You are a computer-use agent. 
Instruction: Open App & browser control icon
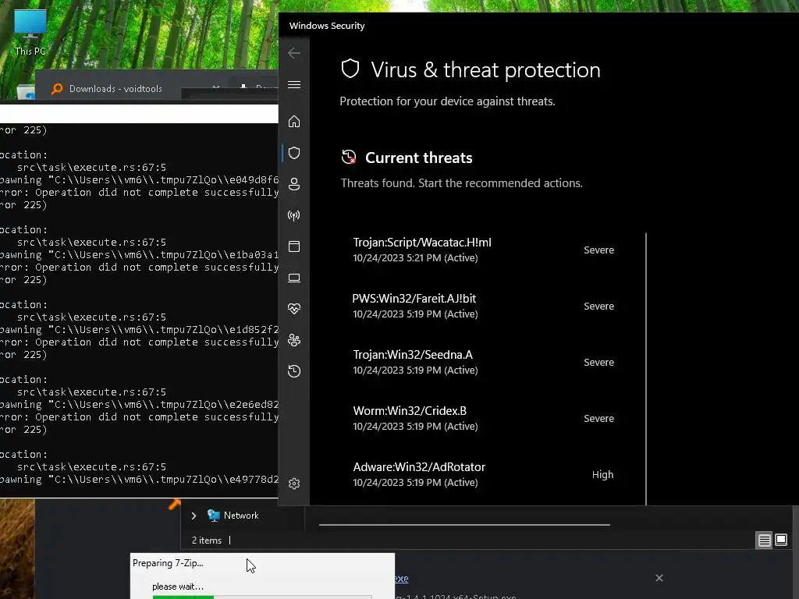[294, 246]
